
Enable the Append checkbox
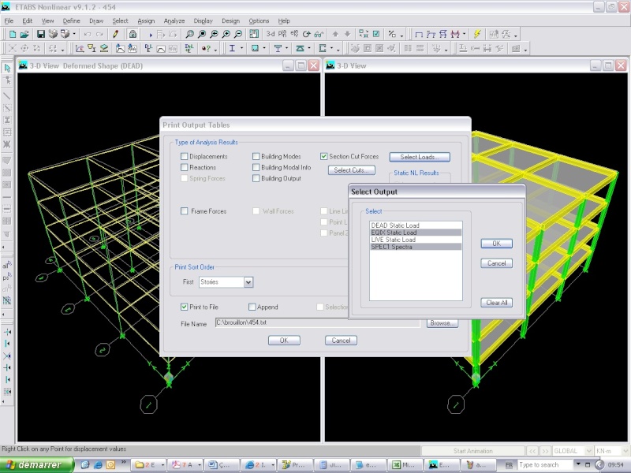coord(252,307)
